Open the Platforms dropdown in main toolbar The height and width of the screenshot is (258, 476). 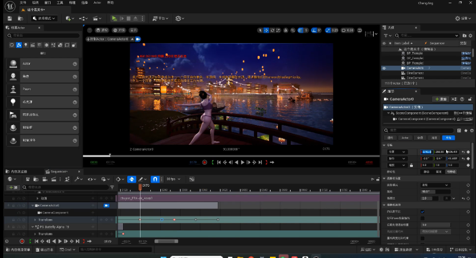(x=160, y=19)
